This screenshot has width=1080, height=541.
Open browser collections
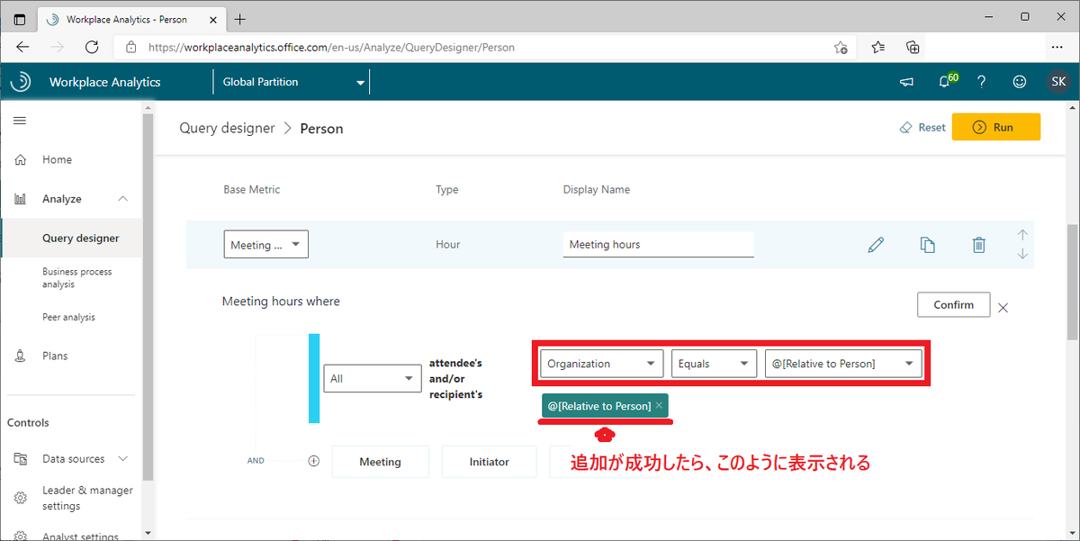pyautogui.click(x=913, y=47)
